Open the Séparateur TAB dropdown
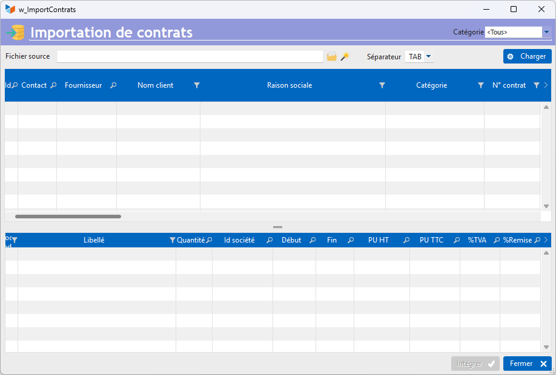The width and height of the screenshot is (556, 375). (428, 56)
